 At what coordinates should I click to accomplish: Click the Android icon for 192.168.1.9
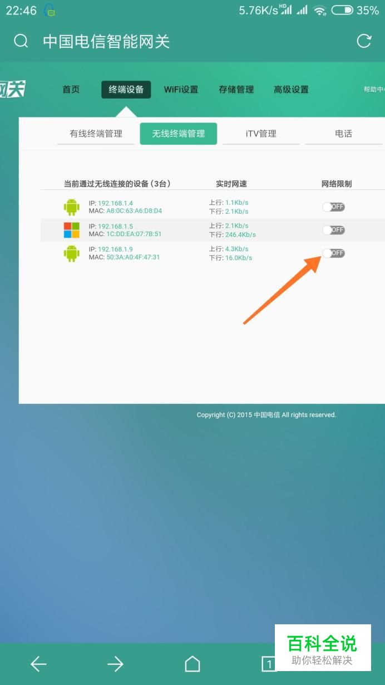(72, 253)
